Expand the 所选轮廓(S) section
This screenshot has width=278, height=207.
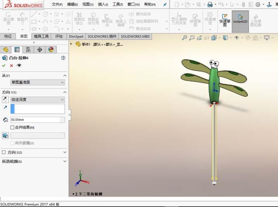(x=65, y=161)
